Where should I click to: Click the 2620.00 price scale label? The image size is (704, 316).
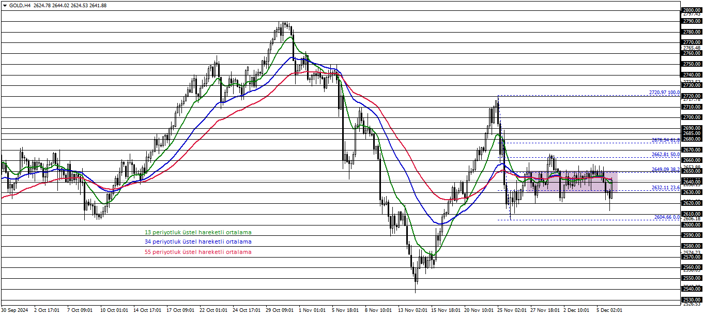coord(692,203)
